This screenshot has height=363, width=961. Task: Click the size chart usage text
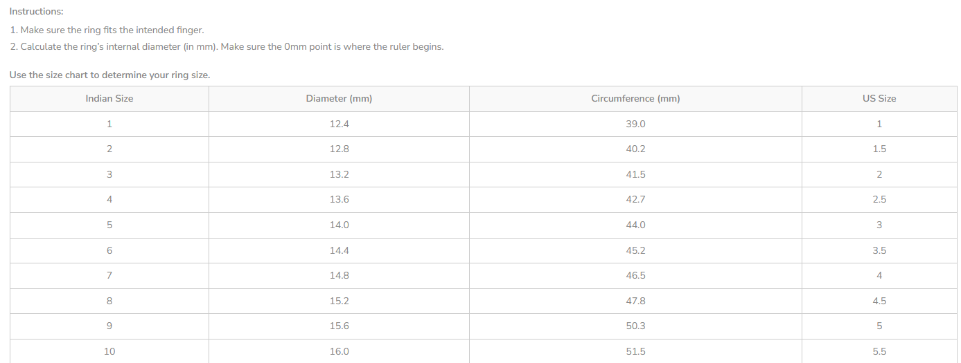109,75
